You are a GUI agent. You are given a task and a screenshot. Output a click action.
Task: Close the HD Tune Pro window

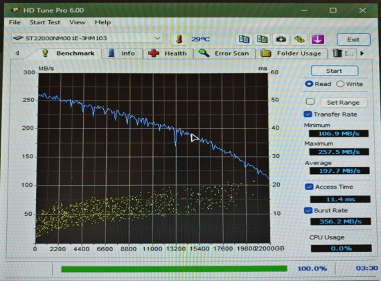click(x=362, y=10)
